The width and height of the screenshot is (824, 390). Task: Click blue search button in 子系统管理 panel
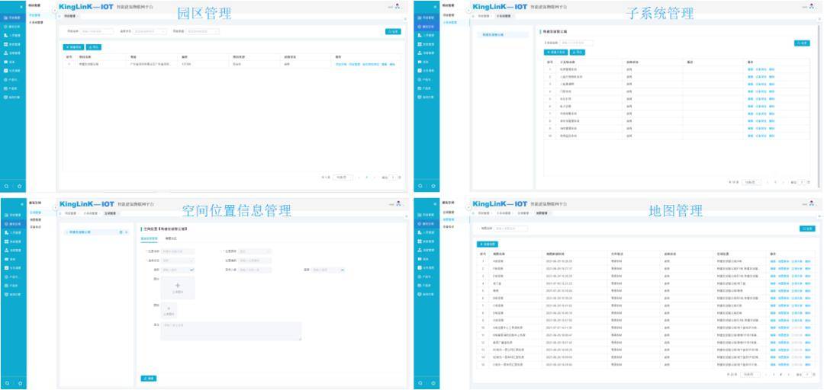pyautogui.click(x=802, y=43)
